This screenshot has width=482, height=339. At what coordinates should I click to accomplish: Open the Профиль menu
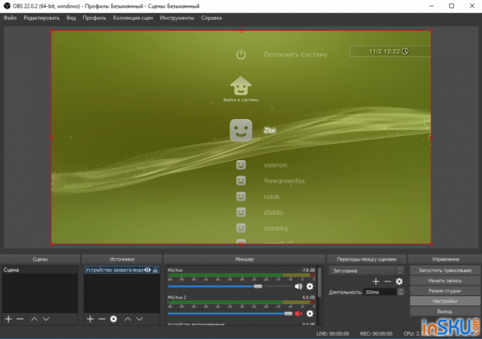(x=94, y=18)
